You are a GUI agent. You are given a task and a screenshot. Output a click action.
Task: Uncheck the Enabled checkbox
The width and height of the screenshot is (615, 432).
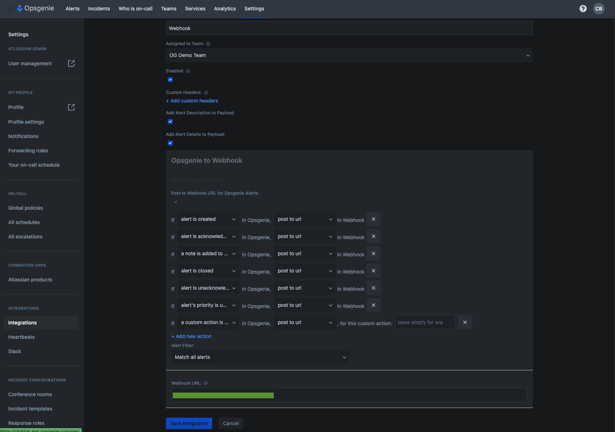click(x=170, y=80)
